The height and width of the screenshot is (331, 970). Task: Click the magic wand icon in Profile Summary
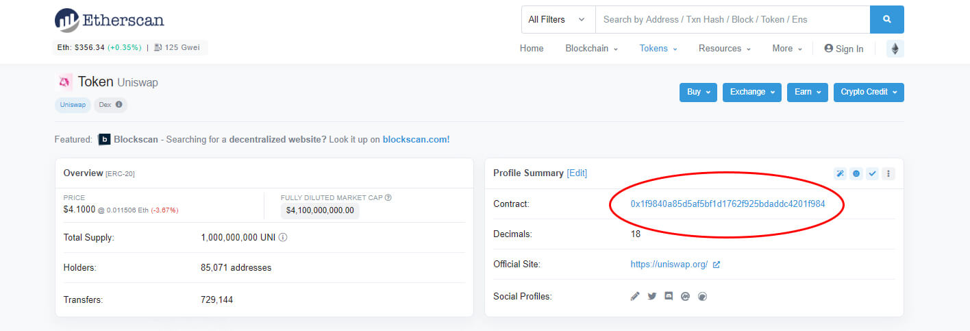(x=840, y=173)
